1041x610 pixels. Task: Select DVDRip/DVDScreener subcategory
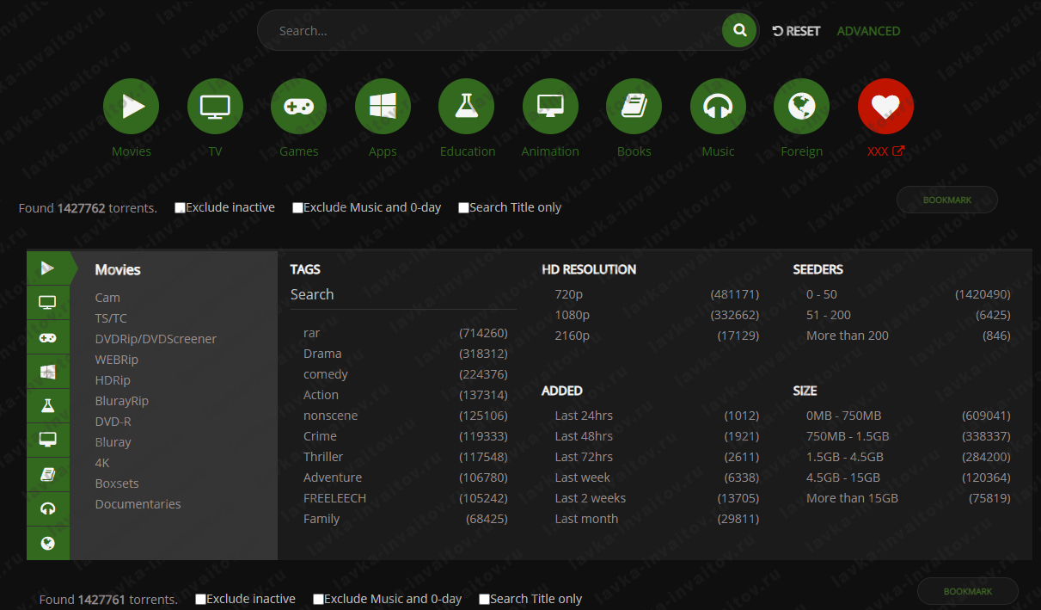click(x=156, y=339)
